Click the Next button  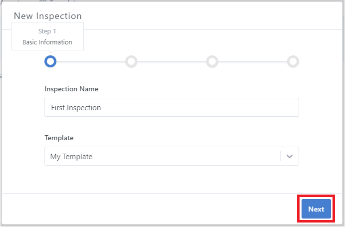[316, 210]
